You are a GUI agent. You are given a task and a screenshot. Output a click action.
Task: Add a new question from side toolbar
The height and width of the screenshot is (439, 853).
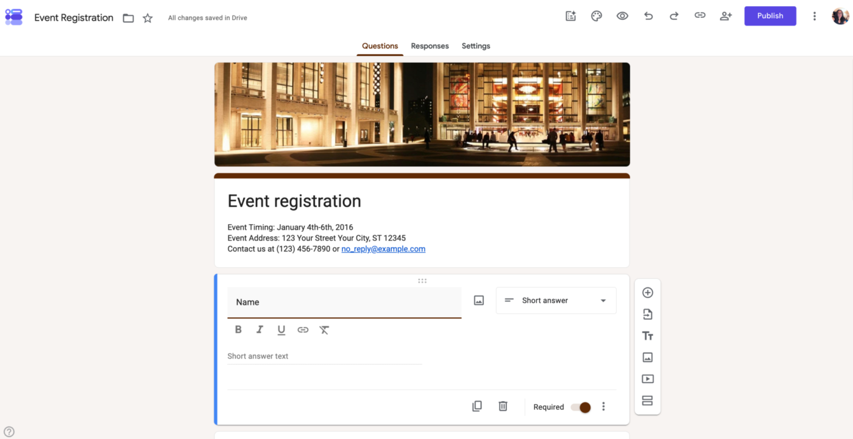pyautogui.click(x=648, y=292)
